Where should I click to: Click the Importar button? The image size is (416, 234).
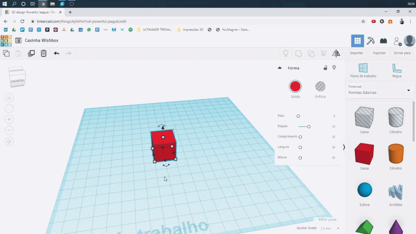356,53
